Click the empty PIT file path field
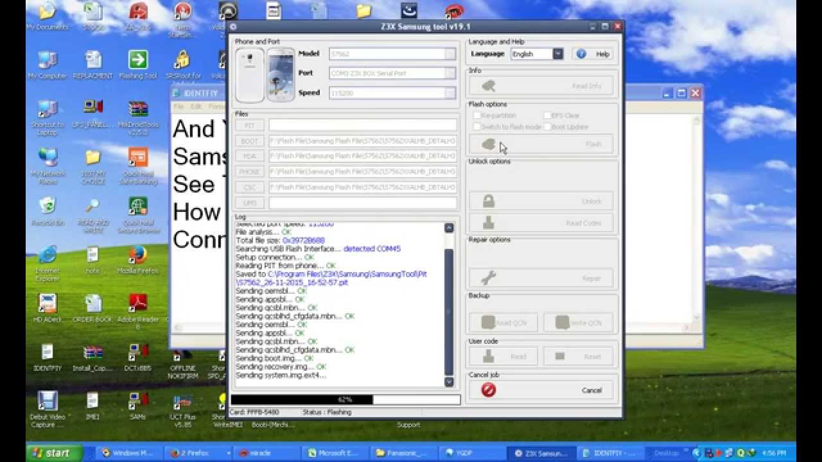 pos(363,125)
